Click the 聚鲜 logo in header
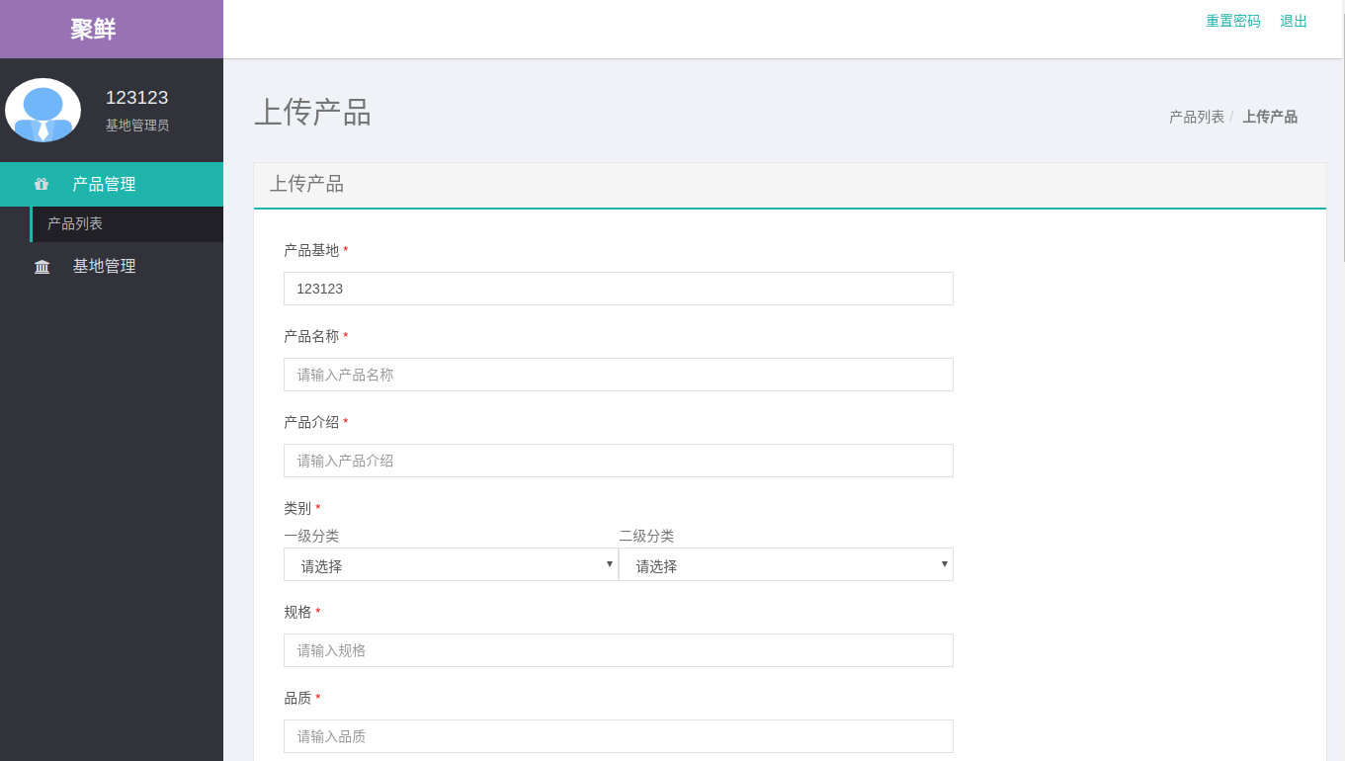This screenshot has width=1345, height=761. coord(93,30)
